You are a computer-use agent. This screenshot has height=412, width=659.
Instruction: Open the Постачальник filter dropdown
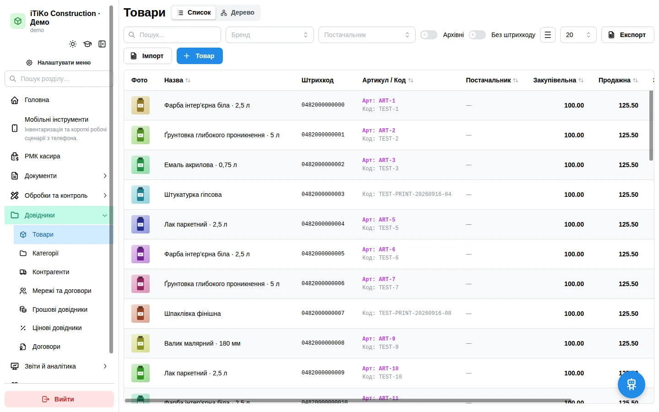(x=367, y=35)
